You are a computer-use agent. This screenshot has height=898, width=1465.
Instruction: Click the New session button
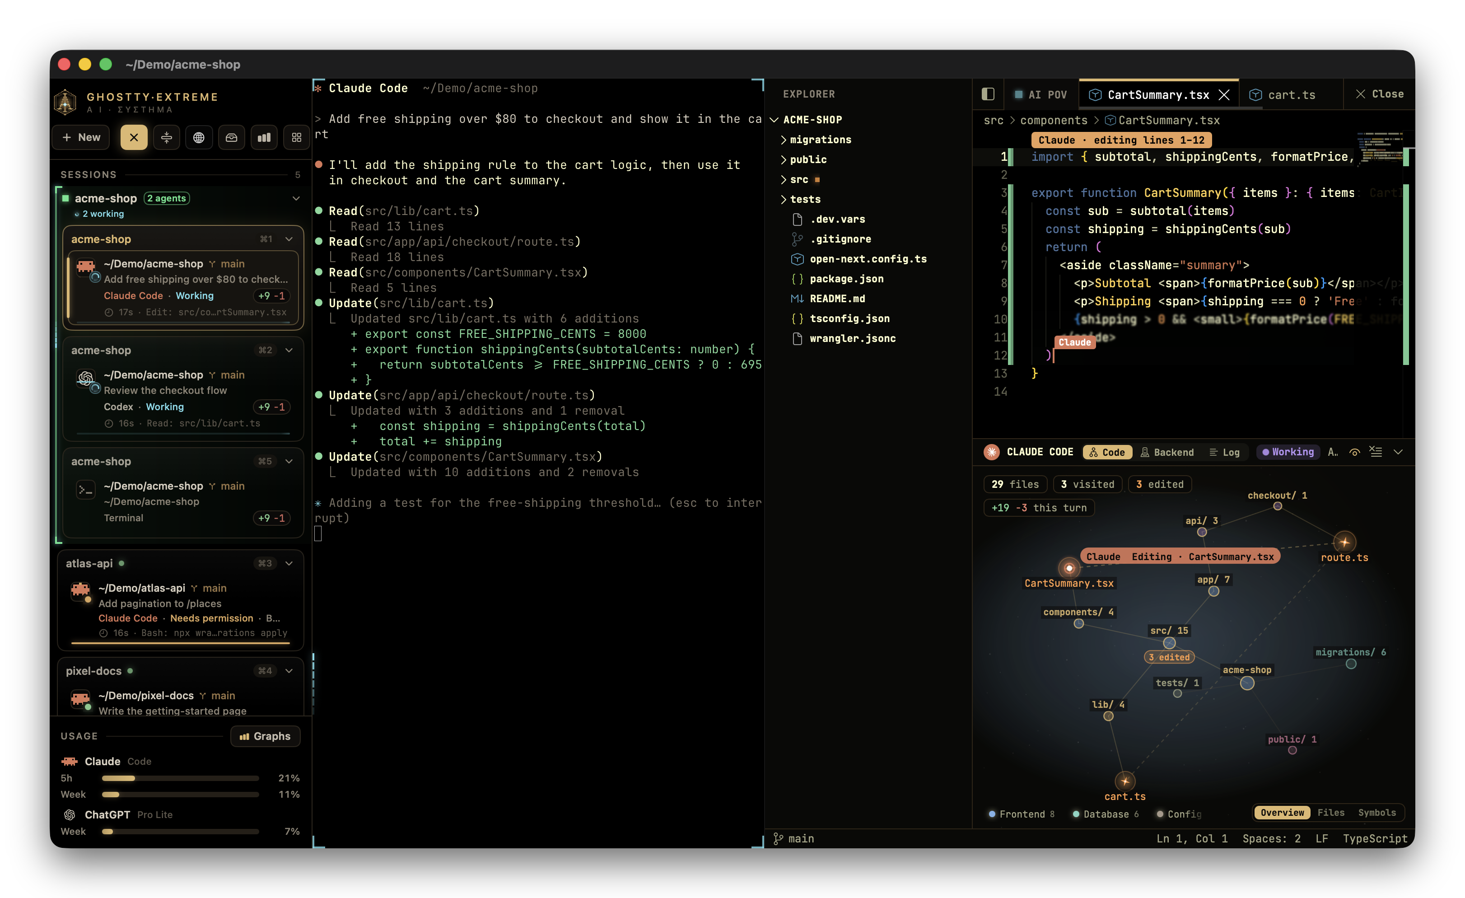coord(81,137)
